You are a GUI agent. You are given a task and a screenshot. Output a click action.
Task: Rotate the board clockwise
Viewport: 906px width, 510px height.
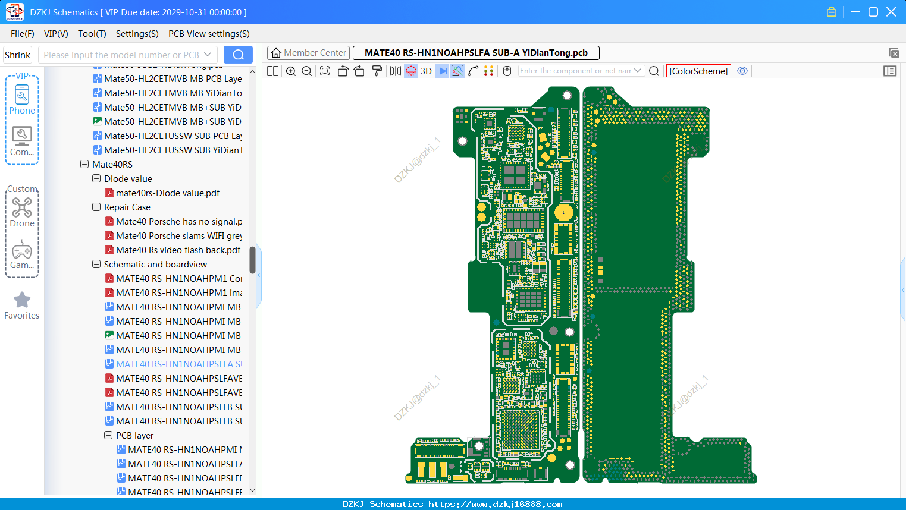[x=359, y=71]
